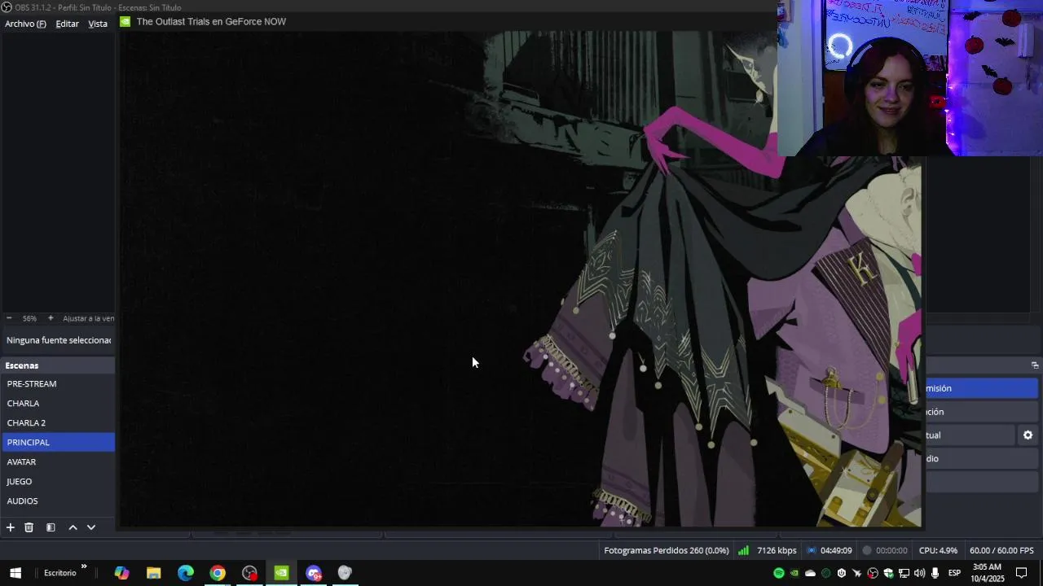Click the 7126 kbps bitrate indicator
The image size is (1043, 586).
[x=768, y=551]
